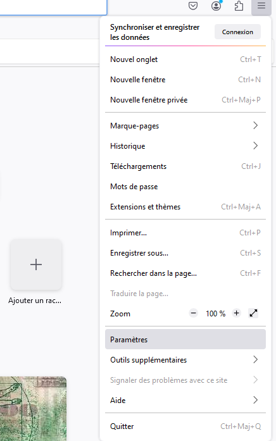Expand Outils supplémentaires submenu

coord(185,360)
